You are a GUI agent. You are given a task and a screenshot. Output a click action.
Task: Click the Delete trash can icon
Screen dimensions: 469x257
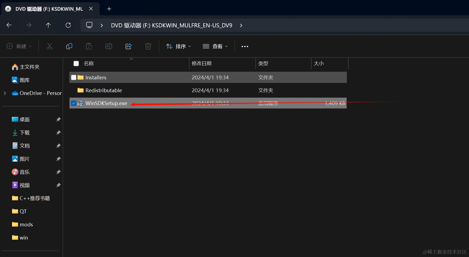(x=148, y=46)
